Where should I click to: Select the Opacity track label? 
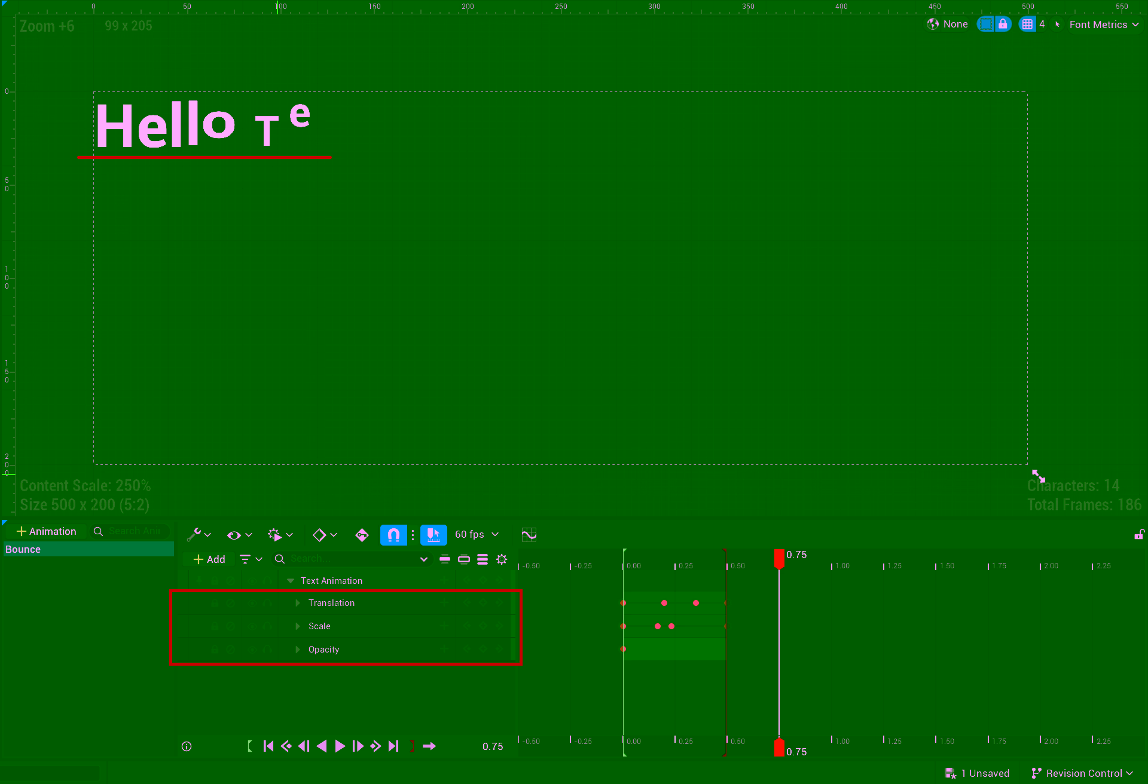click(x=323, y=650)
